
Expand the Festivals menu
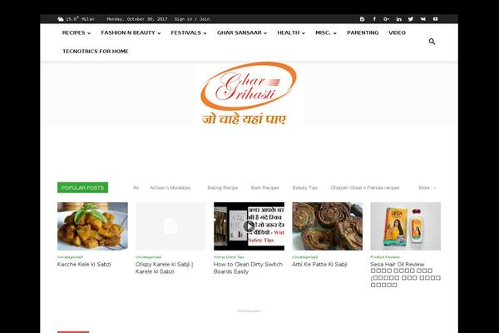coord(189,32)
